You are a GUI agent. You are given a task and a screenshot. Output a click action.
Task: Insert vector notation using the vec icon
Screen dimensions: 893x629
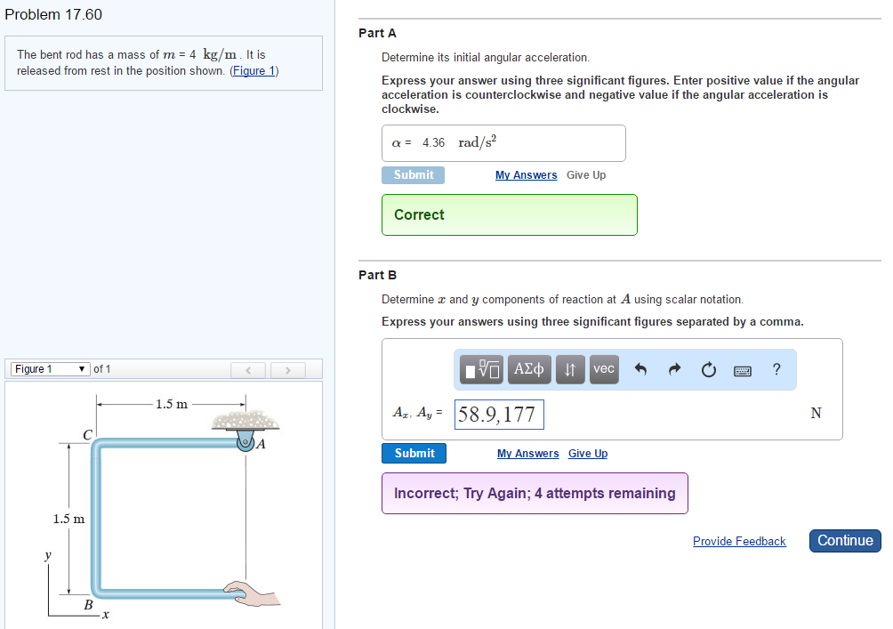click(603, 369)
